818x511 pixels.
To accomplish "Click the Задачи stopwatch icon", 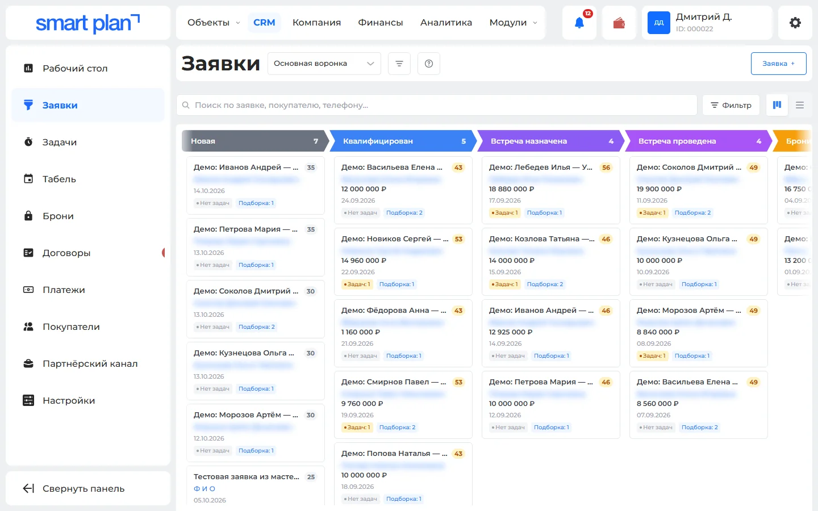I will coord(28,142).
